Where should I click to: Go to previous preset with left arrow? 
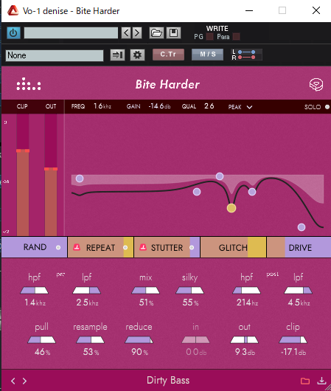126,32
